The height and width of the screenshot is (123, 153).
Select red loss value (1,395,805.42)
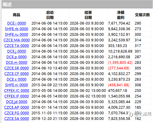click(x=120, y=63)
